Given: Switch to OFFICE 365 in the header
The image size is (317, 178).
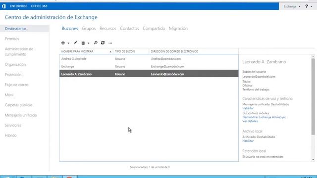Looking at the screenshot, I should tap(39, 6).
